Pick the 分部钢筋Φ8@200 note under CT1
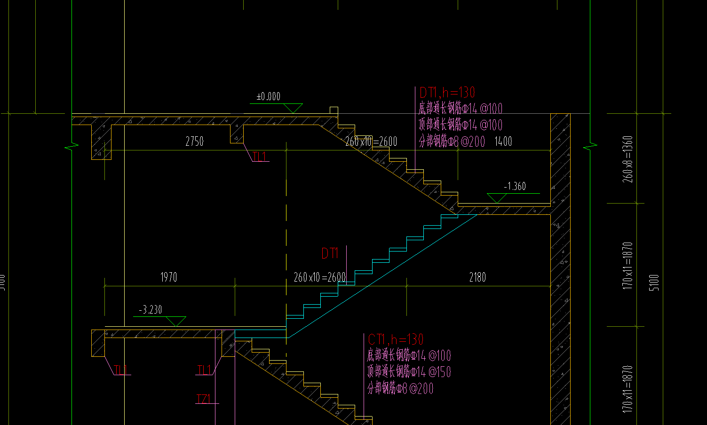The image size is (707, 425). [x=400, y=388]
